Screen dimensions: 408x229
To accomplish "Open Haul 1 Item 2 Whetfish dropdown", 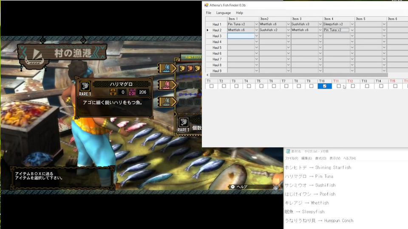I will pyautogui.click(x=288, y=24).
